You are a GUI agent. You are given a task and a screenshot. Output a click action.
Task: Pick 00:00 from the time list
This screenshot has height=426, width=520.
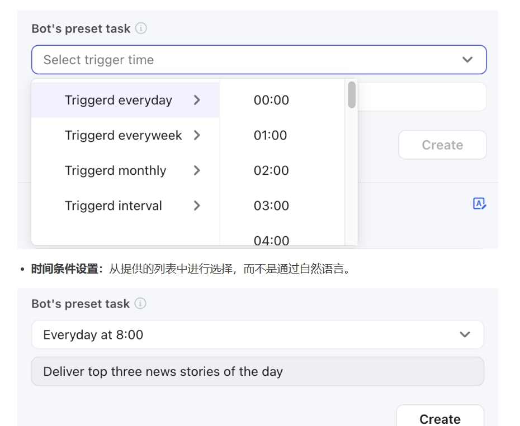click(271, 100)
